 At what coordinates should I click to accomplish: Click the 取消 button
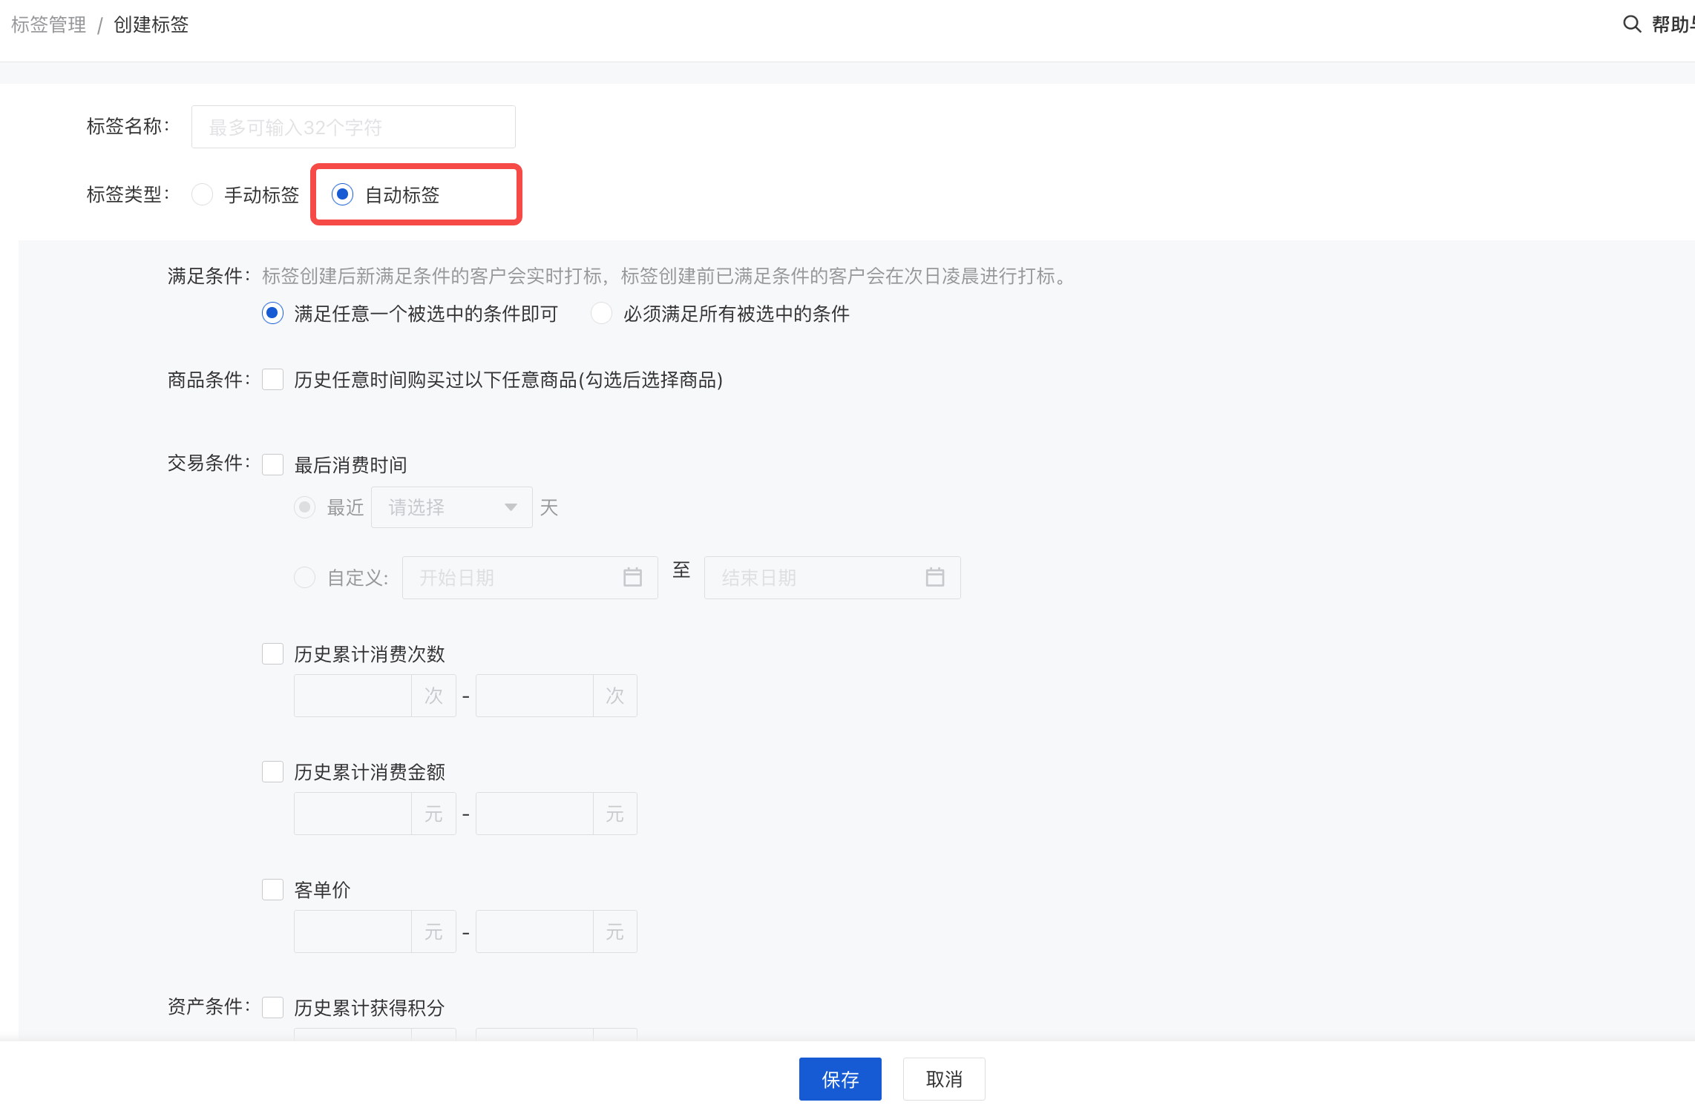click(943, 1079)
